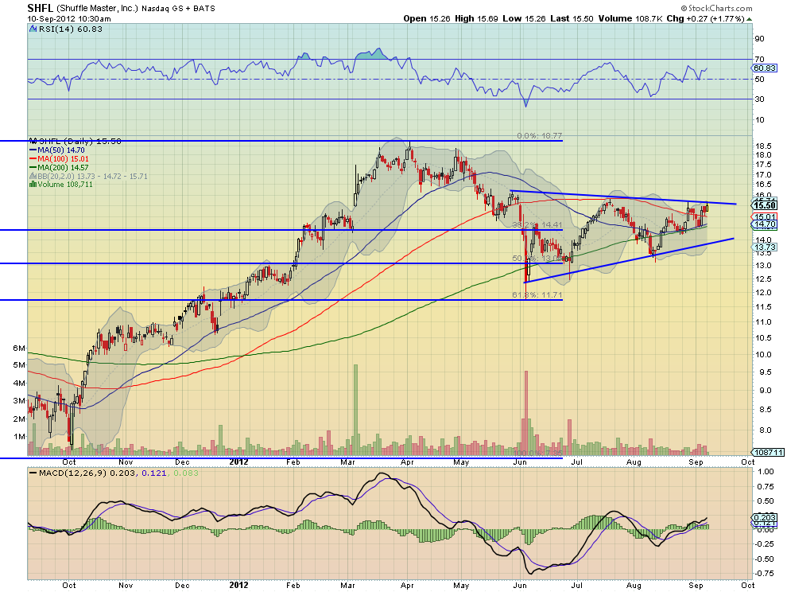
Task: Click the red MA(100) legend marker
Action: coord(31,158)
